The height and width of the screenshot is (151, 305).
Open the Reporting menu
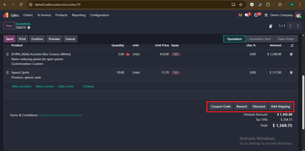(x=79, y=15)
